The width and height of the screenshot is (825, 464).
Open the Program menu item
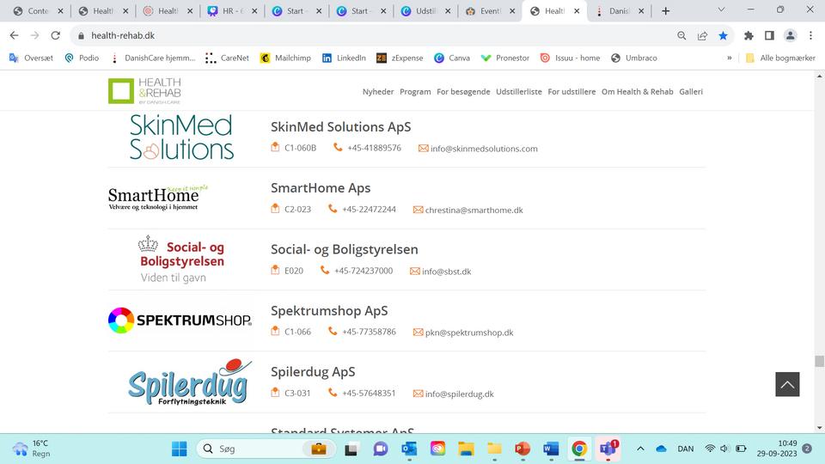(x=415, y=92)
